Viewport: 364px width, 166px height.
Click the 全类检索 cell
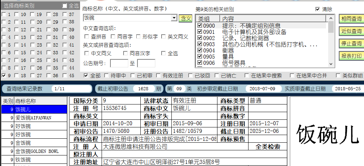[269, 147]
